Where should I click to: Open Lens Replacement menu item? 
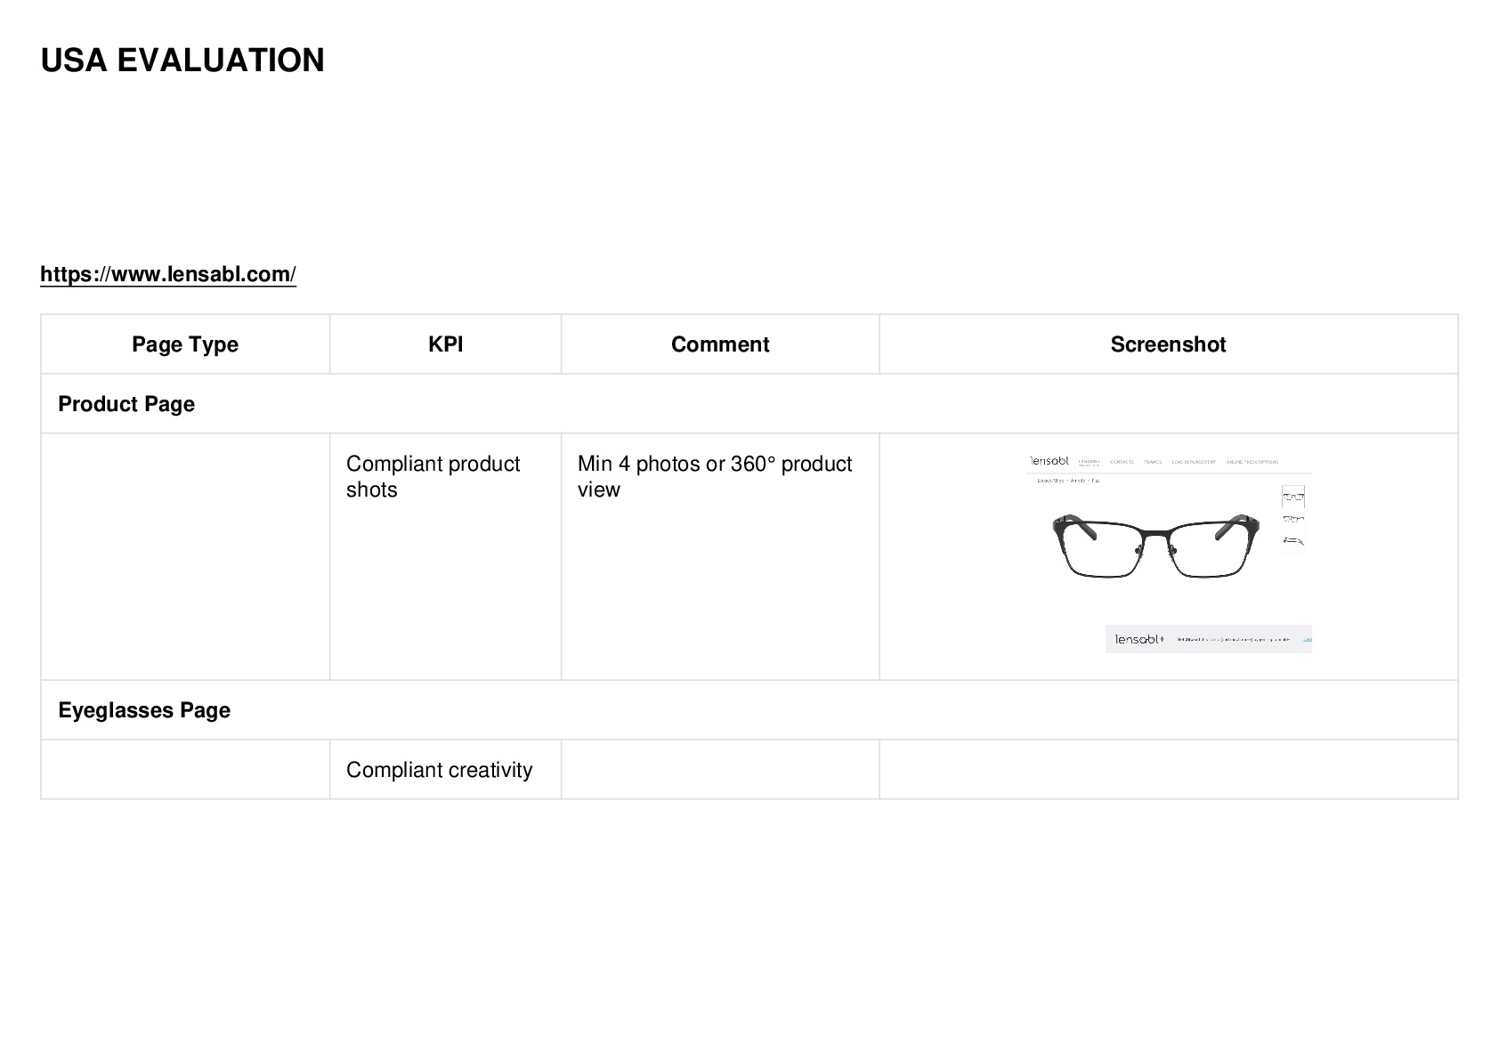[x=1194, y=462]
